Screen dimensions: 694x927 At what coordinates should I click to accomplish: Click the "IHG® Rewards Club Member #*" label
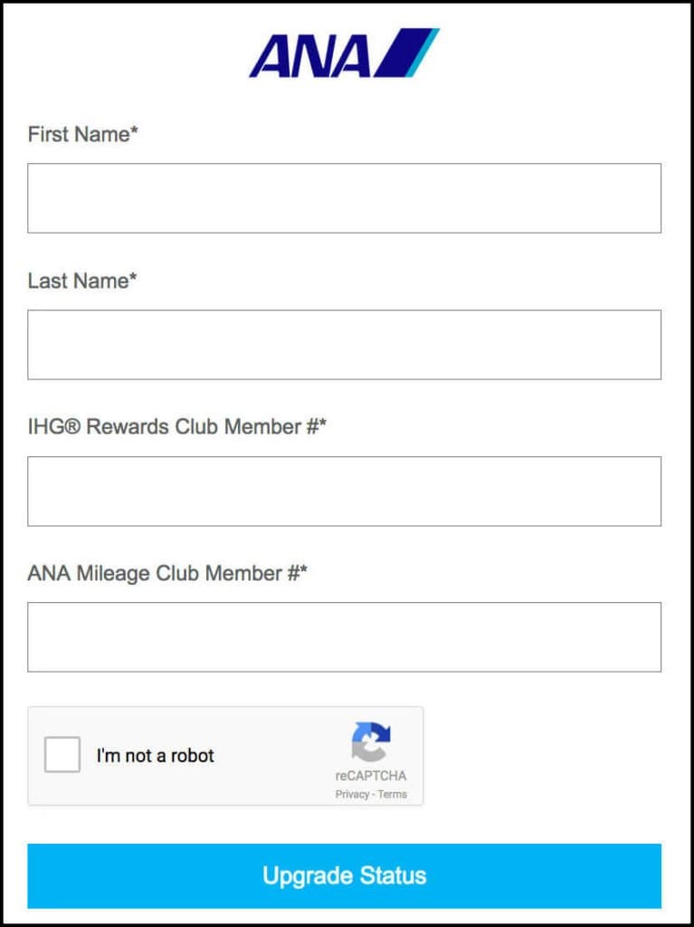176,427
